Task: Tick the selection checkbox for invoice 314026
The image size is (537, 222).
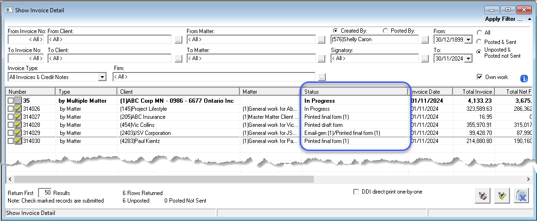Action: tap(11, 108)
